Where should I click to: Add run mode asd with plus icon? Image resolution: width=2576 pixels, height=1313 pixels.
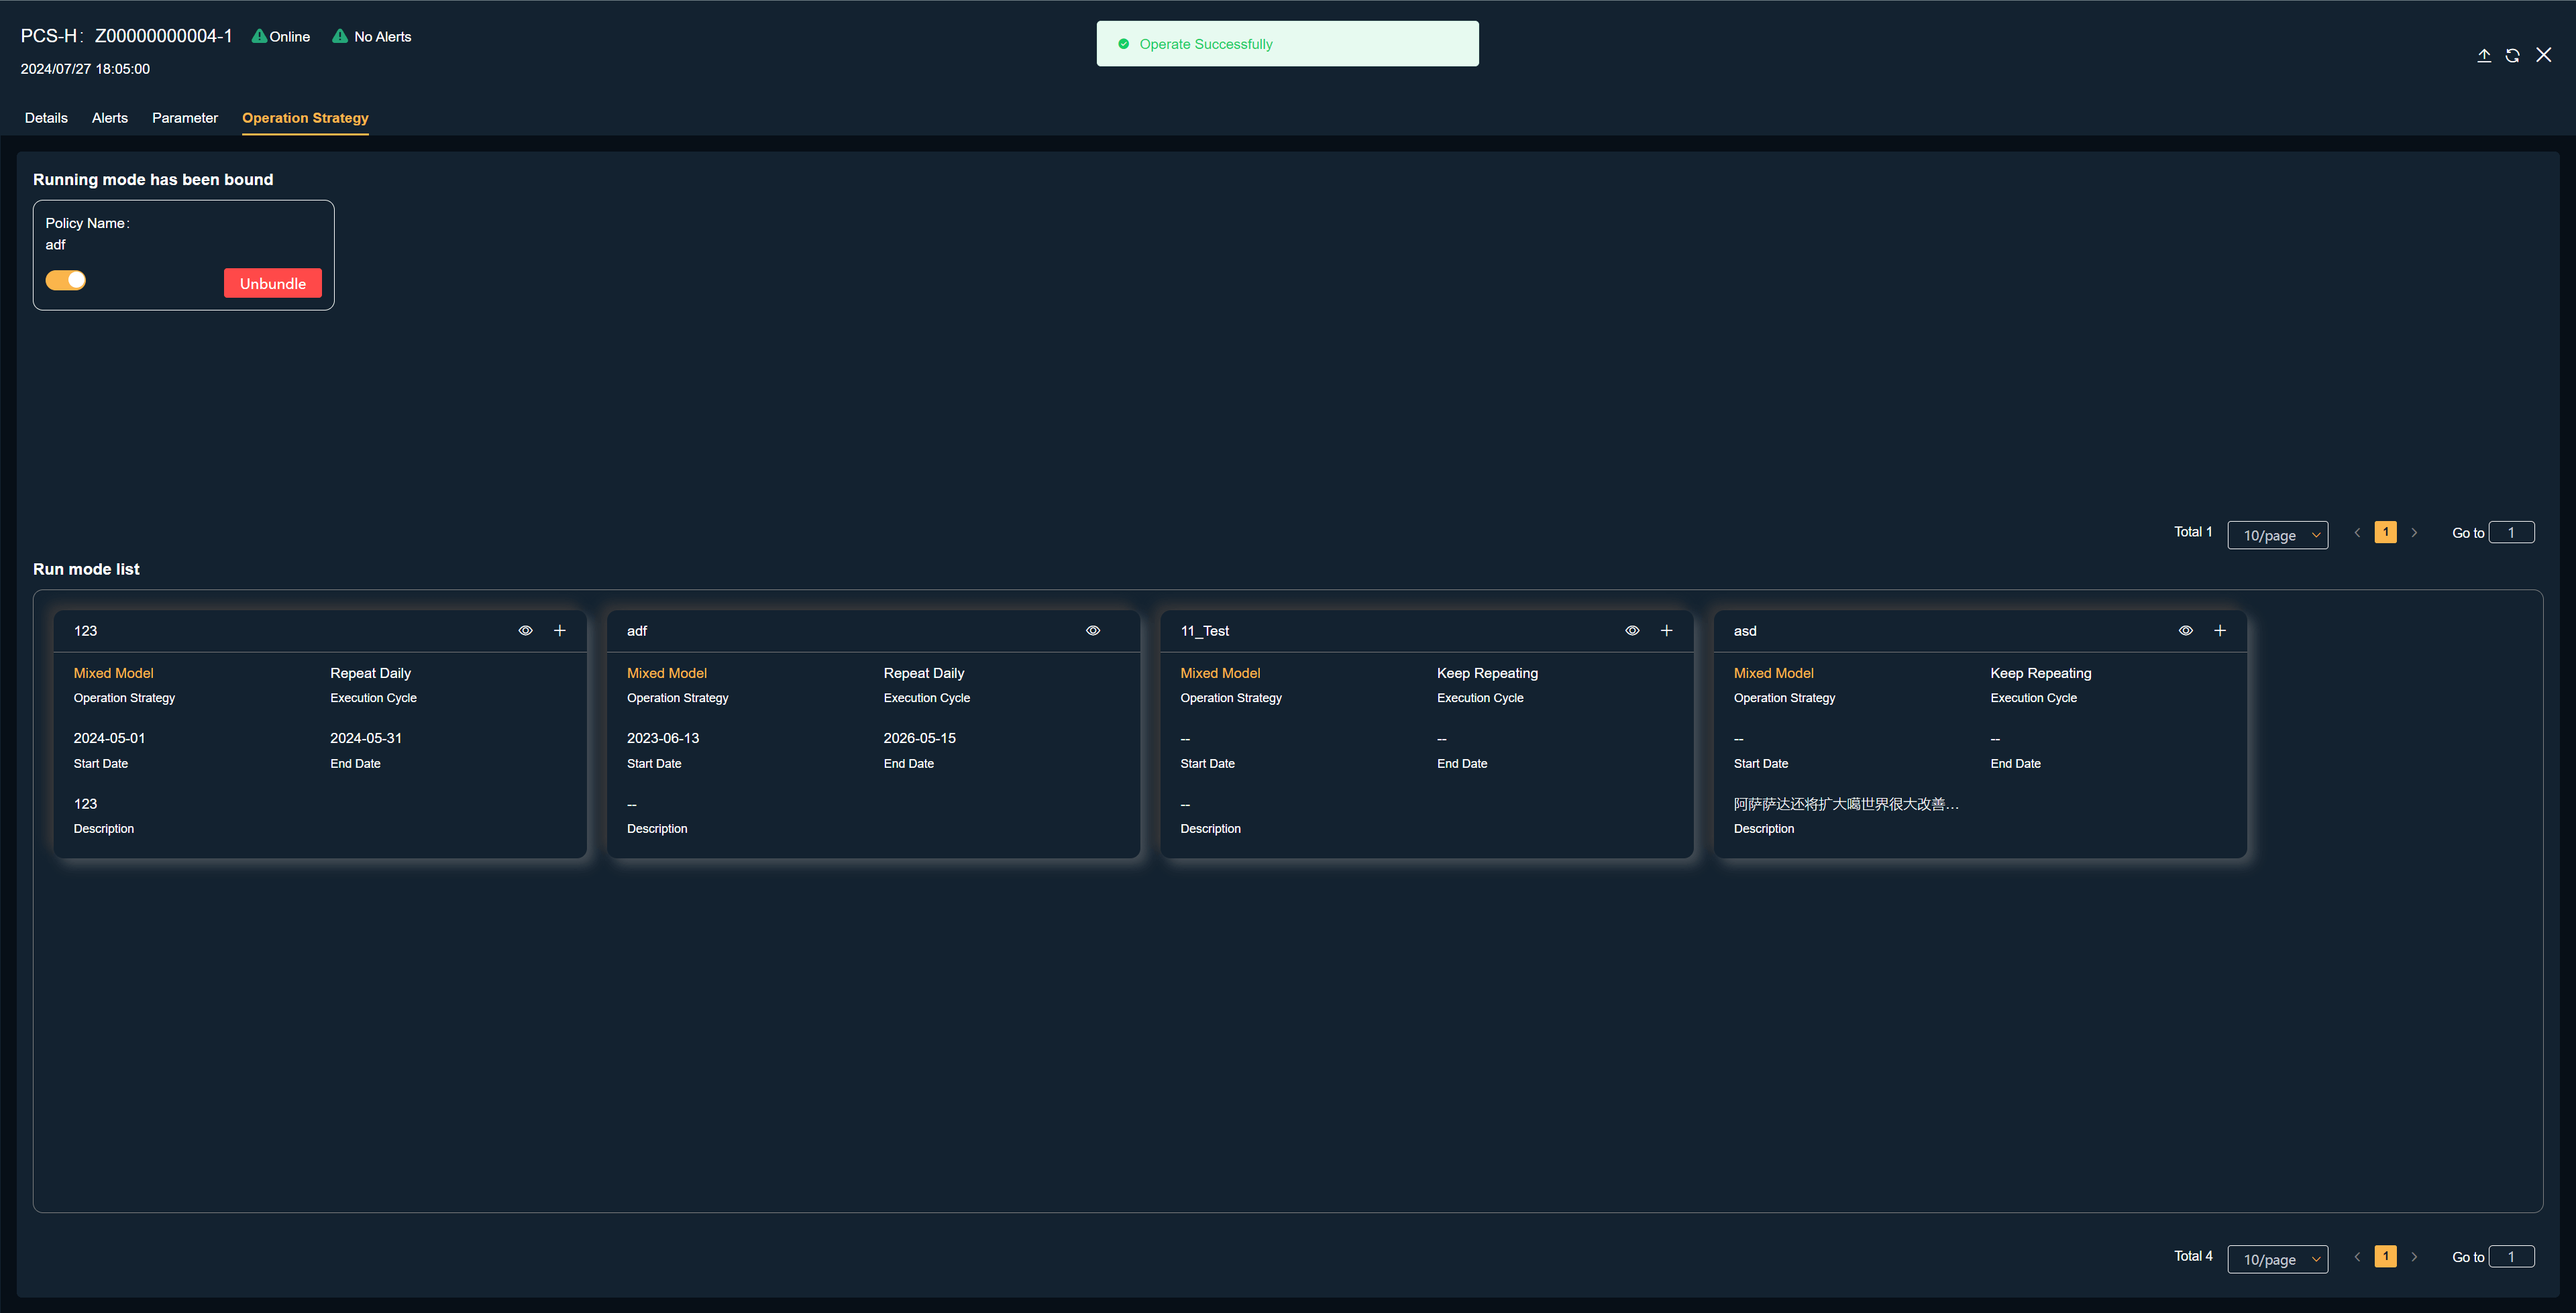[x=2220, y=631]
